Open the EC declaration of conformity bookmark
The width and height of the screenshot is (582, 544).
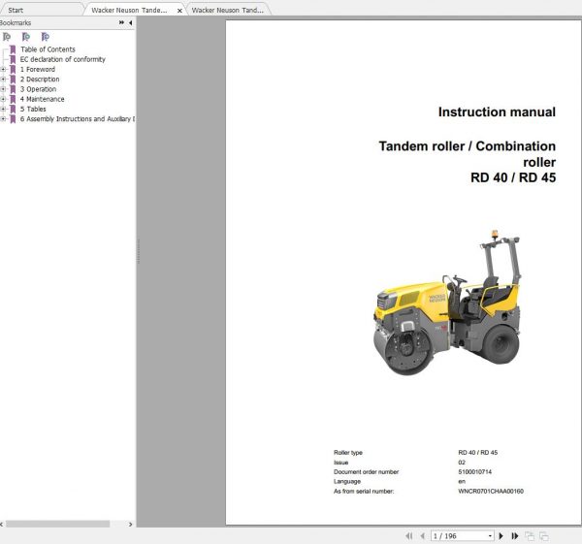pos(63,59)
